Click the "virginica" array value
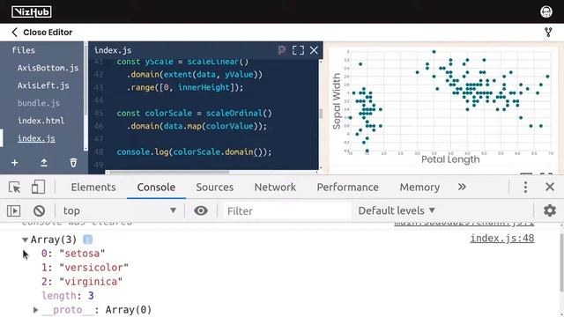 click(91, 282)
